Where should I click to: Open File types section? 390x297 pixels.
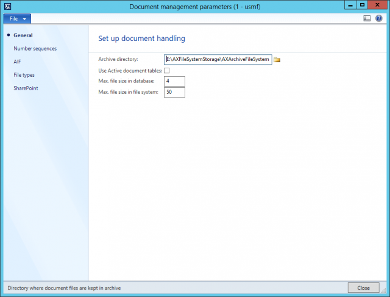pyautogui.click(x=24, y=75)
